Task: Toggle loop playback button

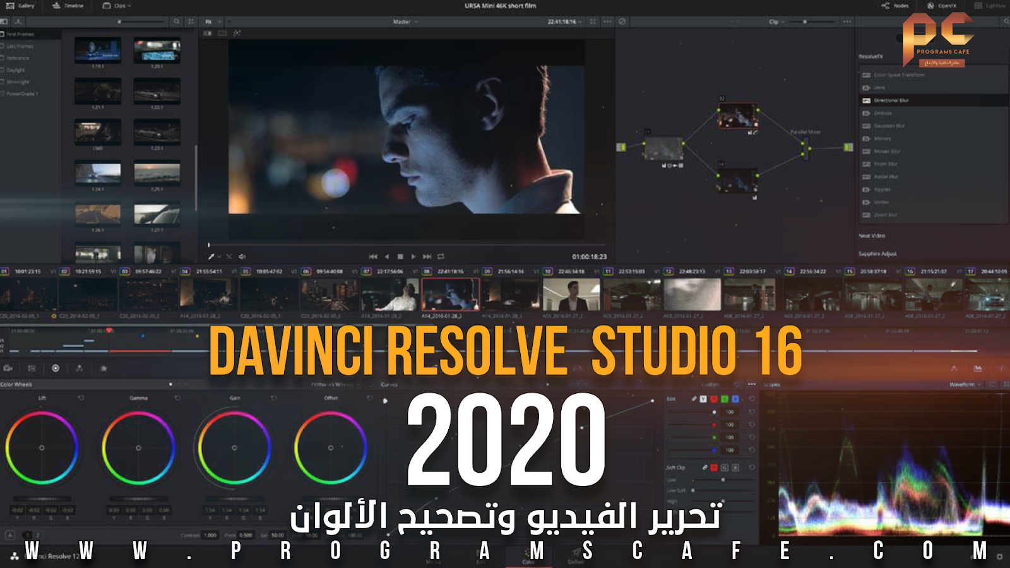Action: coord(441,257)
